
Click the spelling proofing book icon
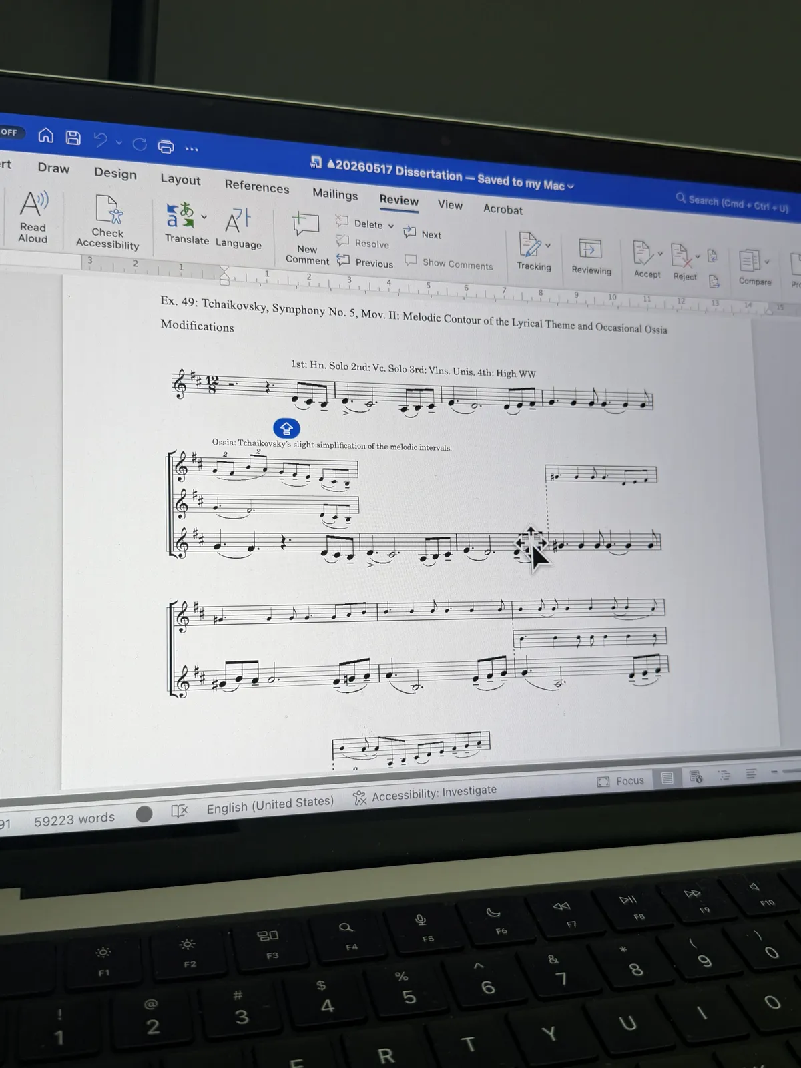[179, 811]
